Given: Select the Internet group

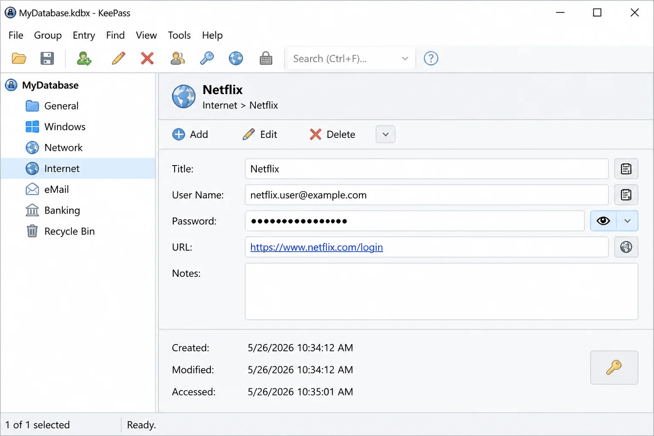Looking at the screenshot, I should tap(78, 169).
